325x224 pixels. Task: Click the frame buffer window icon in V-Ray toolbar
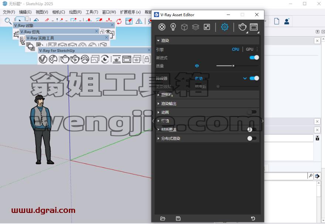pyautogui.click(x=127, y=59)
